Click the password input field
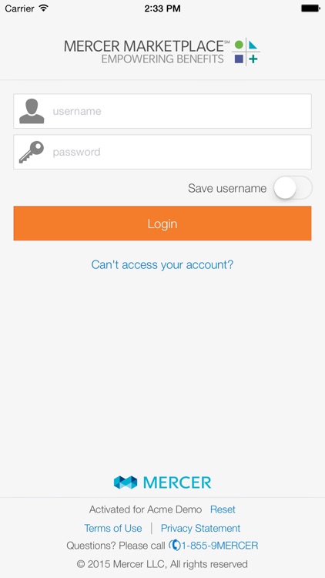Screen dimensions: 325x578 162,152
